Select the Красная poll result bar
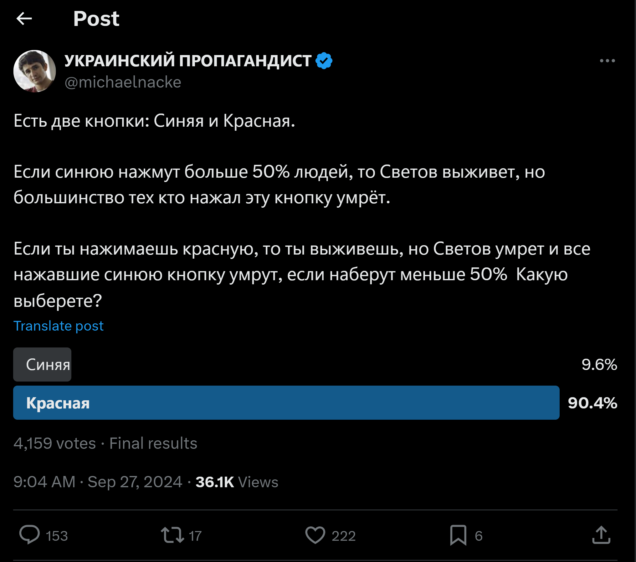Viewport: 636px width, 562px height. [x=286, y=403]
